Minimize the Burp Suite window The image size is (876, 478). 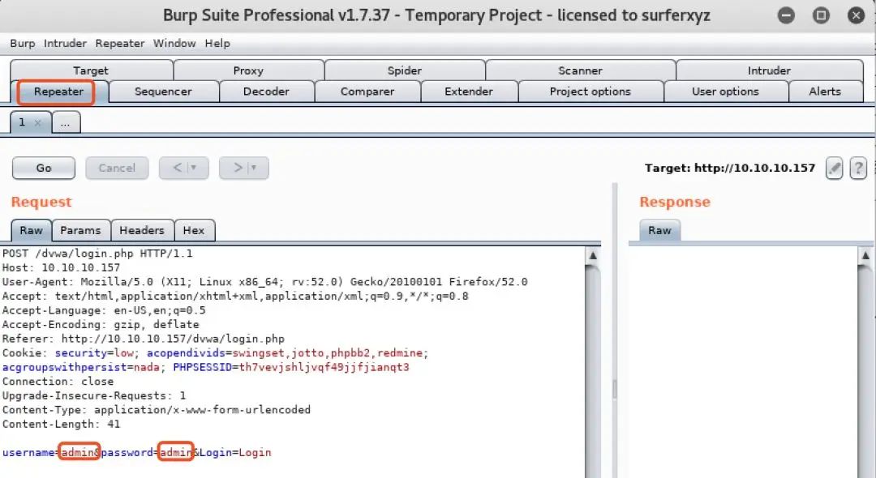pyautogui.click(x=786, y=15)
